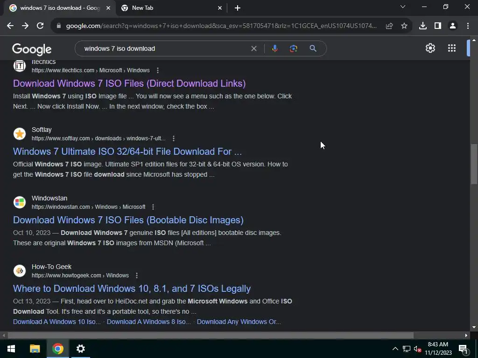Open Google apps grid
This screenshot has width=478, height=358.
tap(452, 48)
